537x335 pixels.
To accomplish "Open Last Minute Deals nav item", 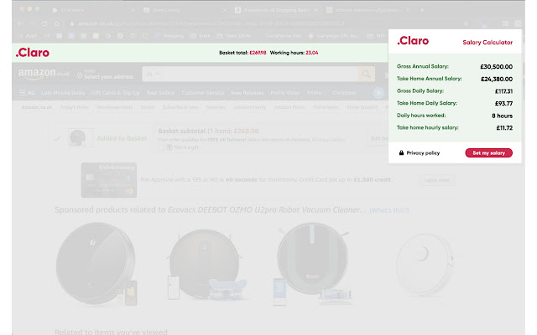I will [63, 93].
